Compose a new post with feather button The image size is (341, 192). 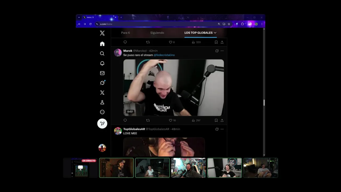pyautogui.click(x=102, y=123)
